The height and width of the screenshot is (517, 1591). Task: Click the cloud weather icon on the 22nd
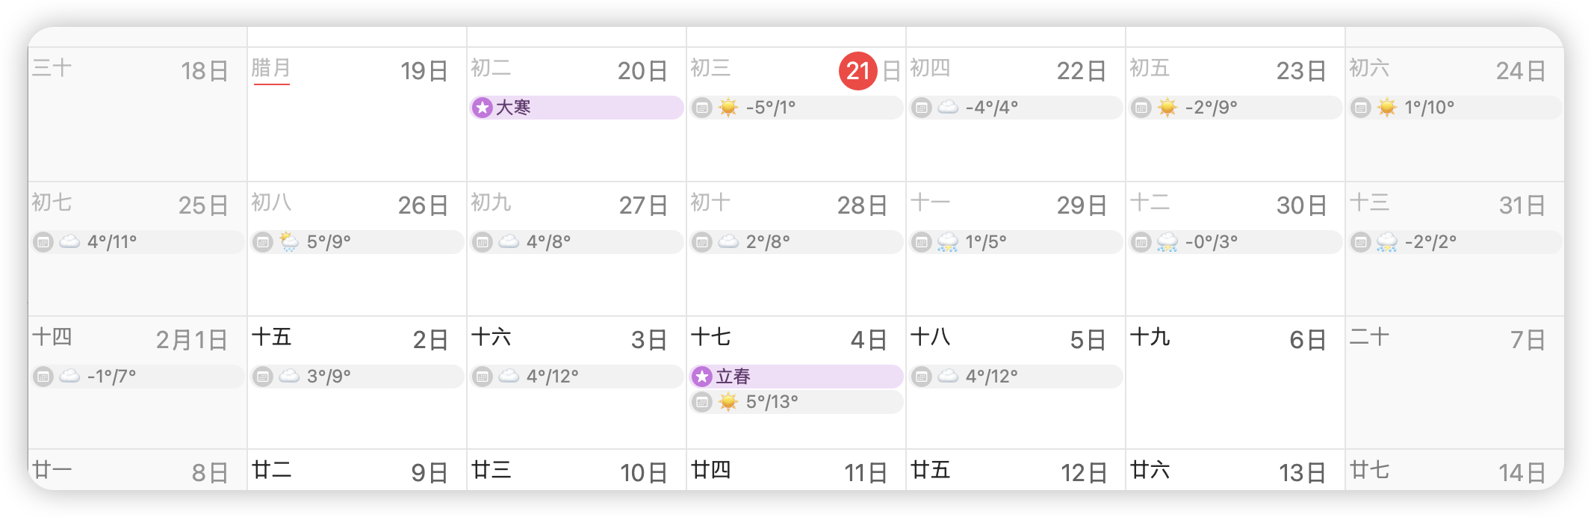coord(948,108)
